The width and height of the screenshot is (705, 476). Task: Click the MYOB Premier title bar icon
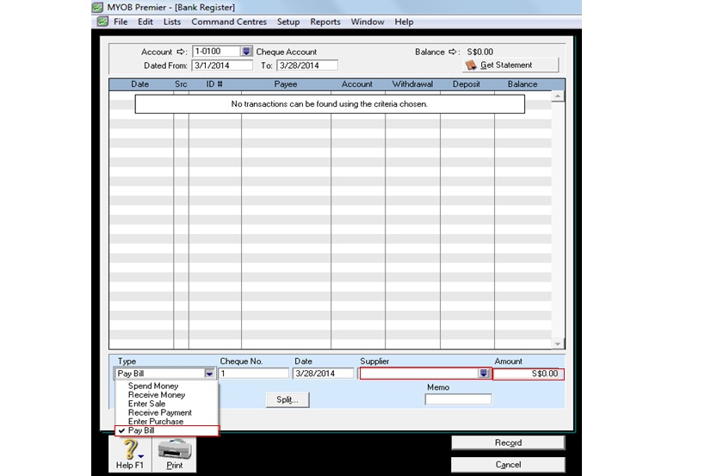click(97, 7)
